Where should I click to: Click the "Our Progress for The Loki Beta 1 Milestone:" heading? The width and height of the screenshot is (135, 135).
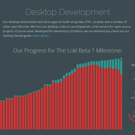pyautogui.click(x=68, y=51)
